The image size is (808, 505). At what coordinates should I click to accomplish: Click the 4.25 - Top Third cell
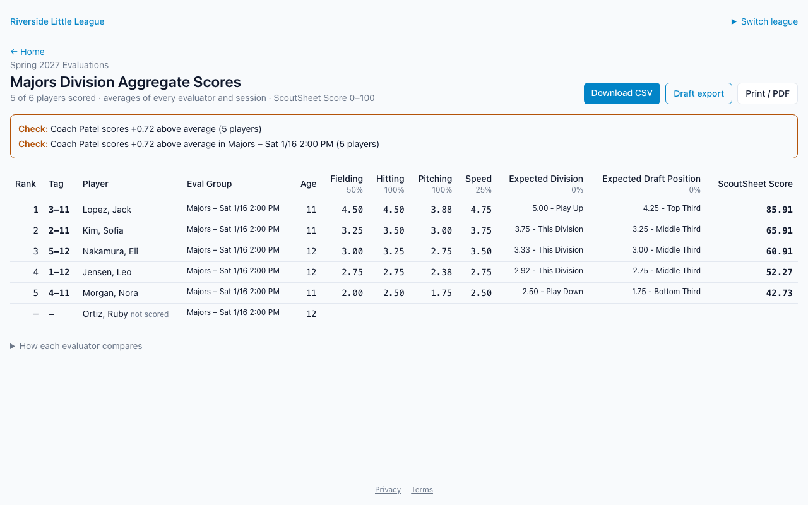tap(672, 208)
